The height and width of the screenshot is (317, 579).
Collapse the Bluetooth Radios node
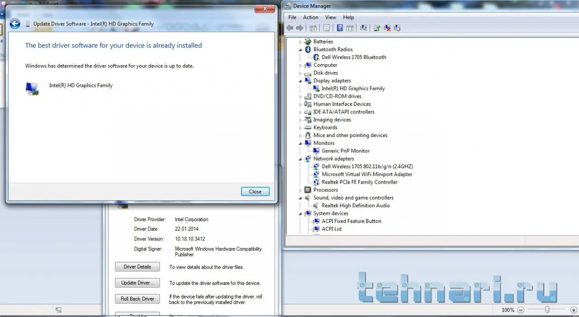coord(300,49)
